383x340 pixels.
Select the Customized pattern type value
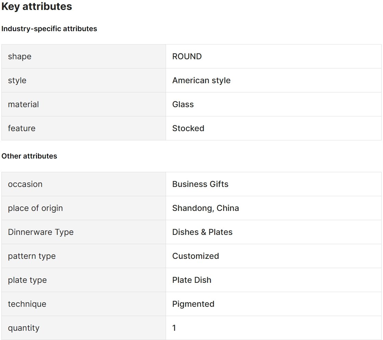click(195, 256)
